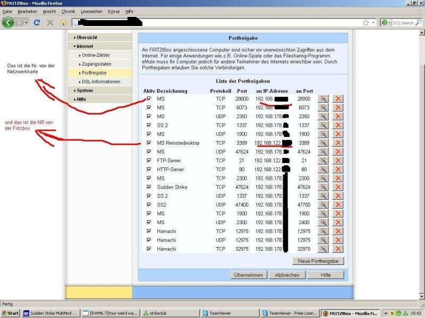Delete the MS UDP 2350 rule
The width and height of the screenshot is (425, 318).
[x=338, y=117]
